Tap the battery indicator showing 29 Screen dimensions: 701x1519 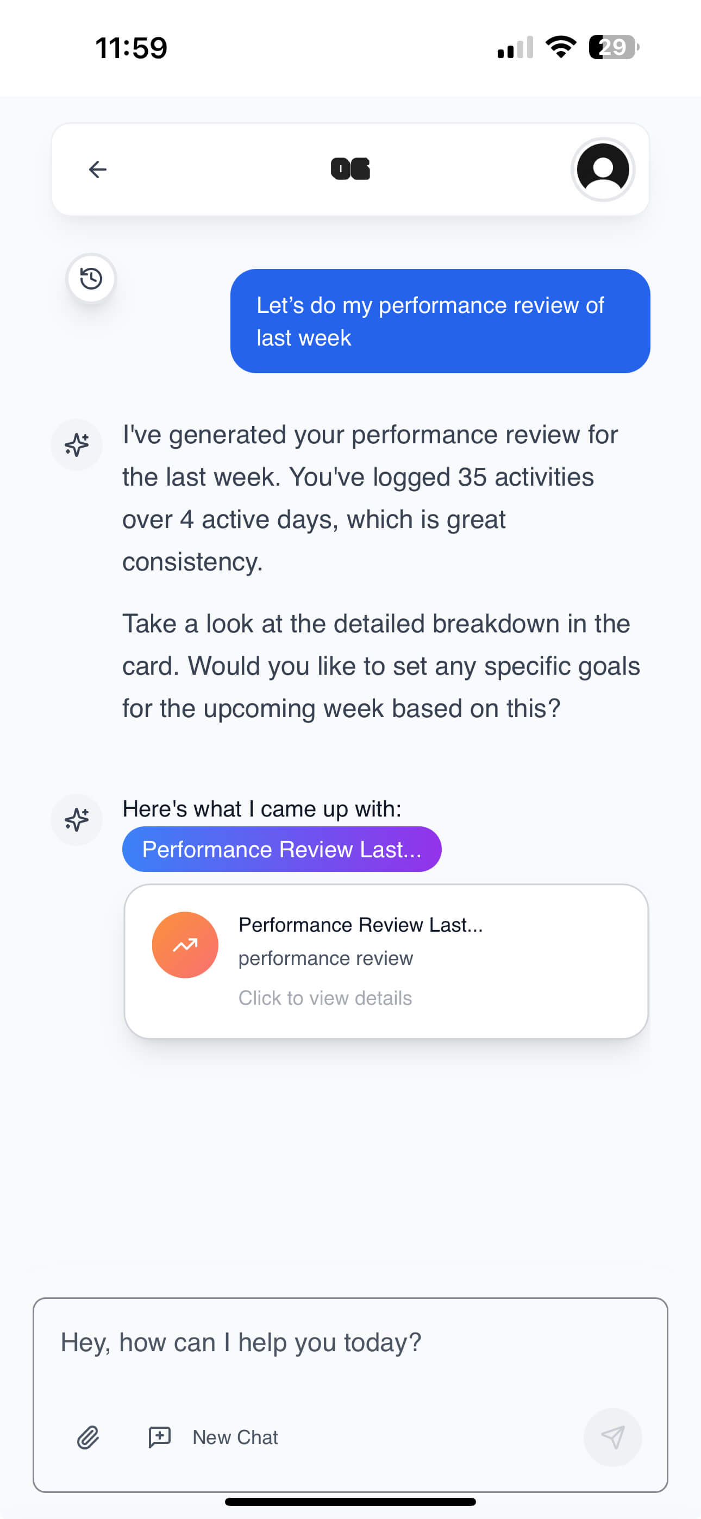point(612,47)
